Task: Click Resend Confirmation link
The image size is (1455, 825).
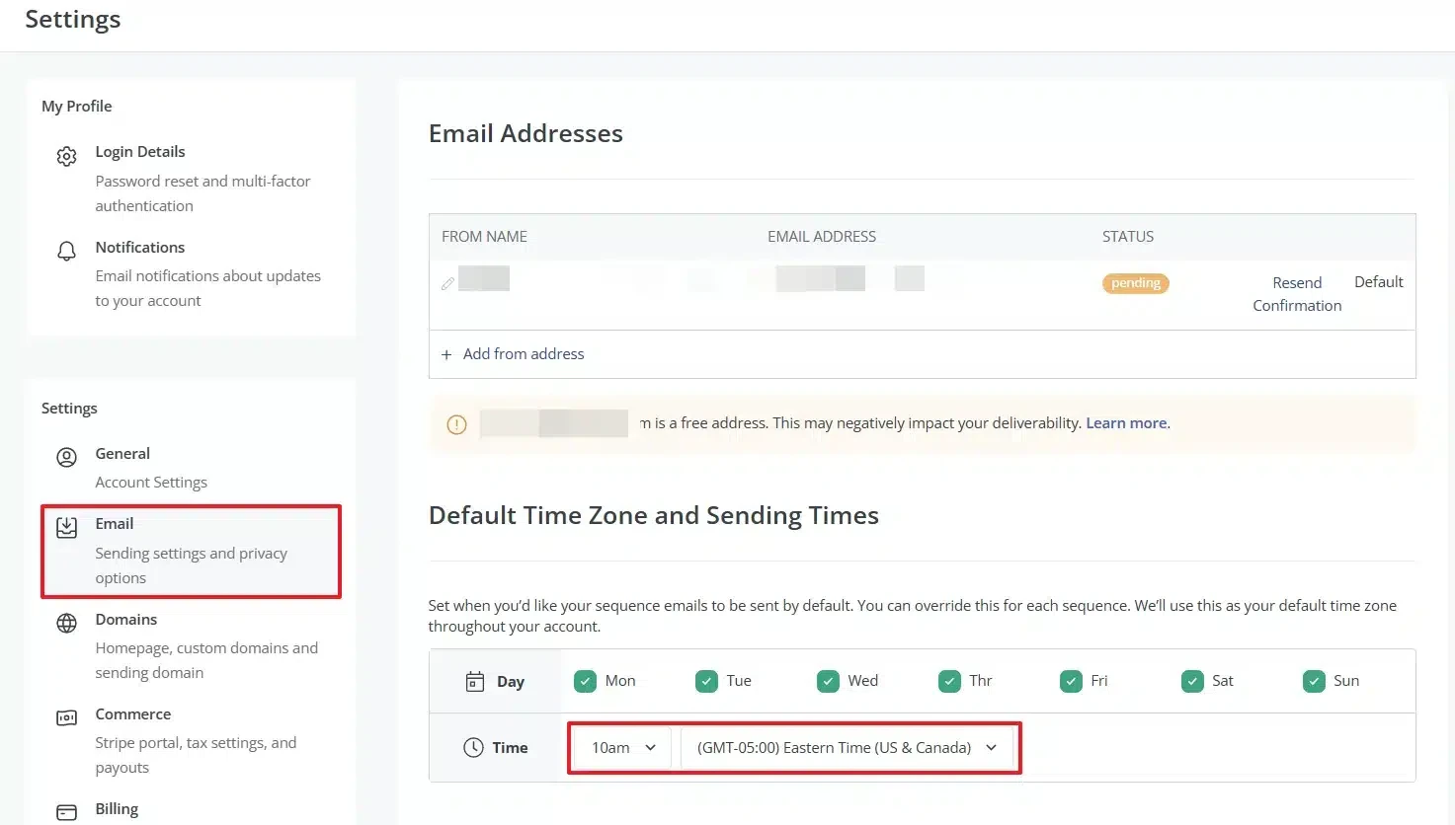Action: tap(1297, 294)
